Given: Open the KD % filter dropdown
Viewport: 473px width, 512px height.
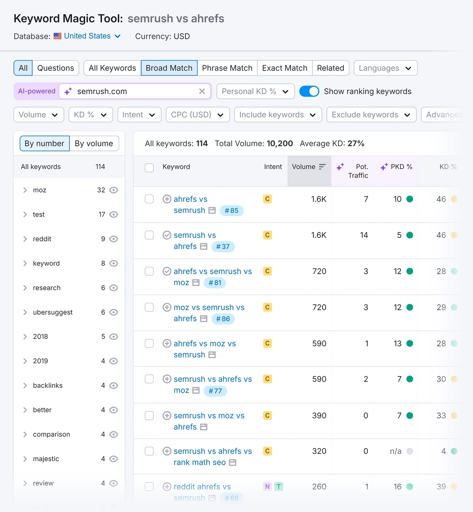Looking at the screenshot, I should (x=91, y=115).
